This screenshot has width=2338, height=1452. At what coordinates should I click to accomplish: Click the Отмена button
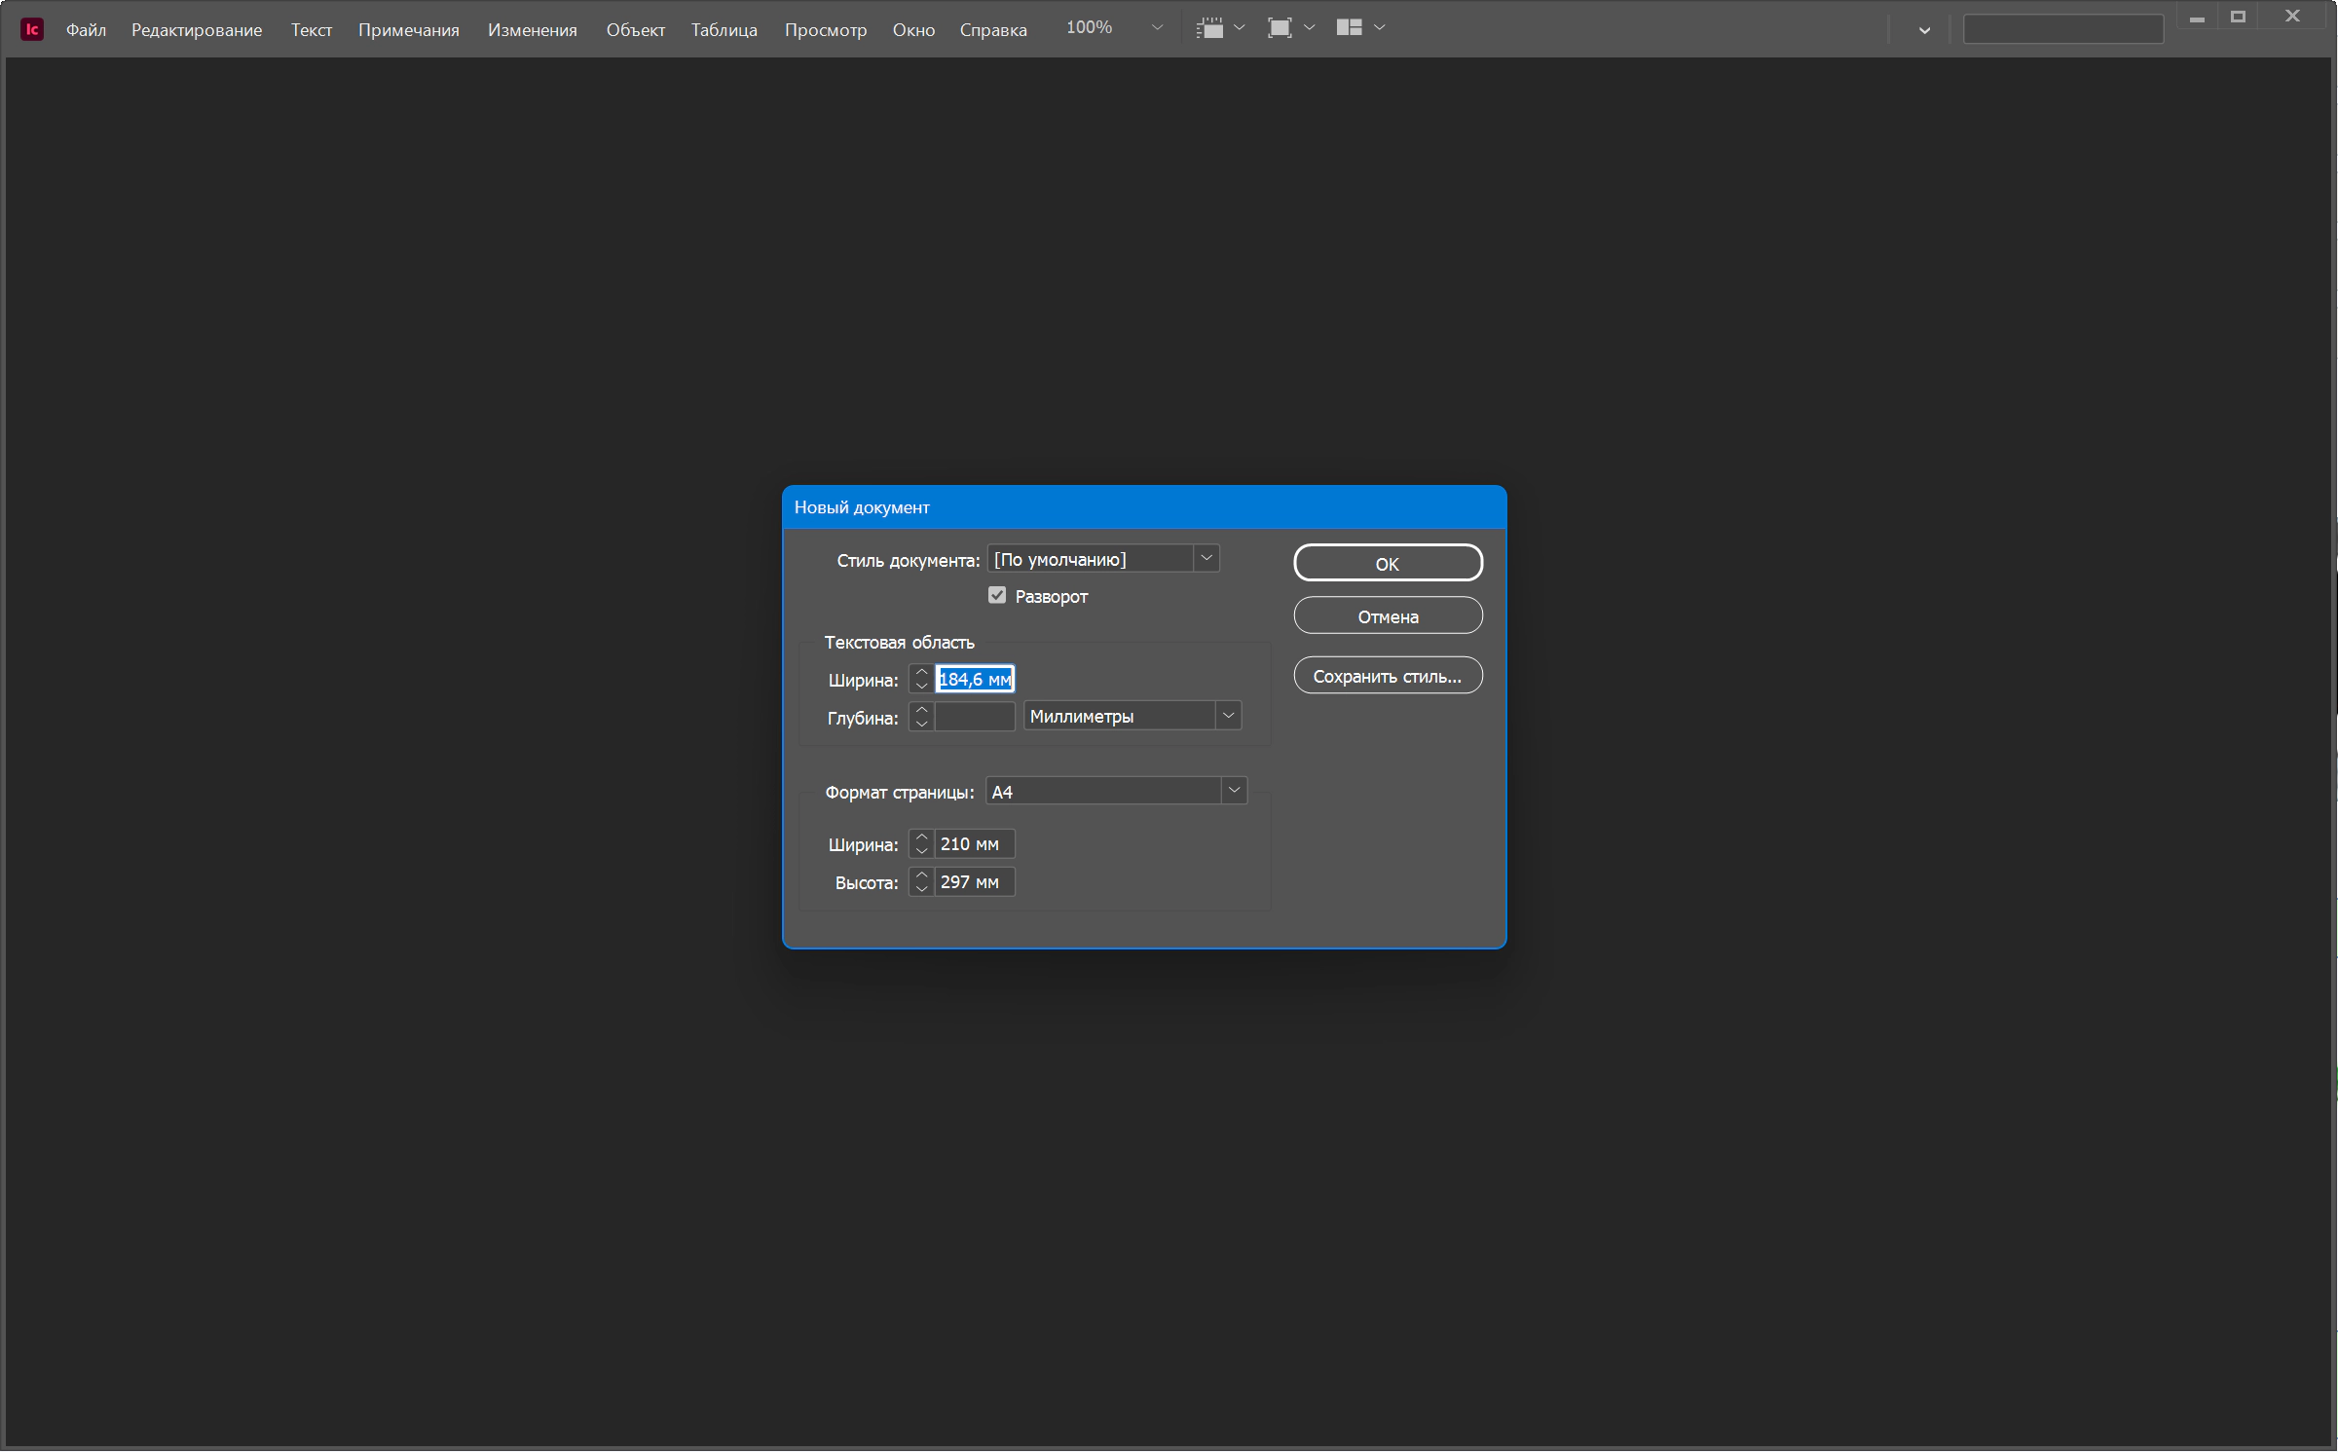click(x=1388, y=615)
